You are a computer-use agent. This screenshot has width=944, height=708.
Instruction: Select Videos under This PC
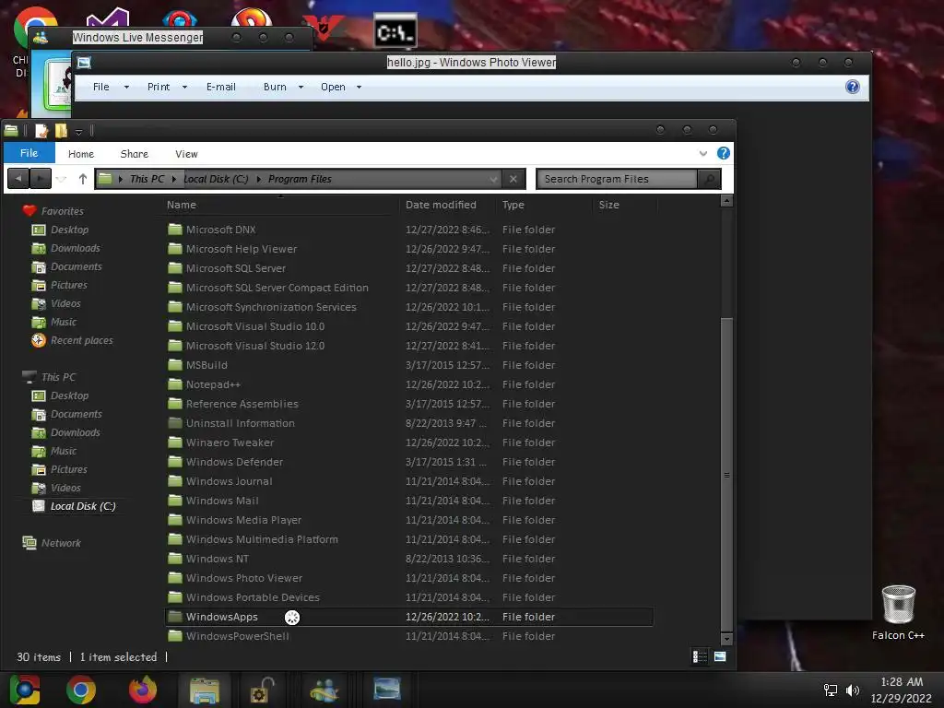[x=65, y=488]
